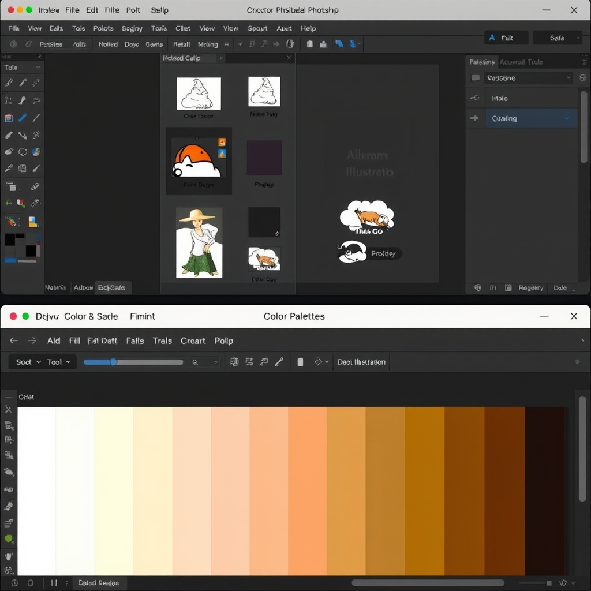Go back with the left arrow
Viewport: 591px width, 591px height.
coord(14,341)
